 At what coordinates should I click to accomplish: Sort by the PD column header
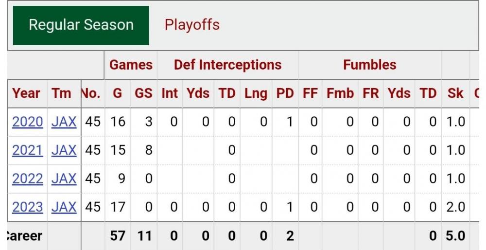pyautogui.click(x=285, y=93)
